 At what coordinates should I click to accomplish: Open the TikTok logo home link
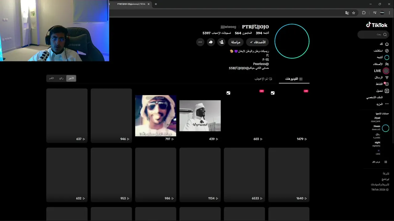pyautogui.click(x=376, y=25)
